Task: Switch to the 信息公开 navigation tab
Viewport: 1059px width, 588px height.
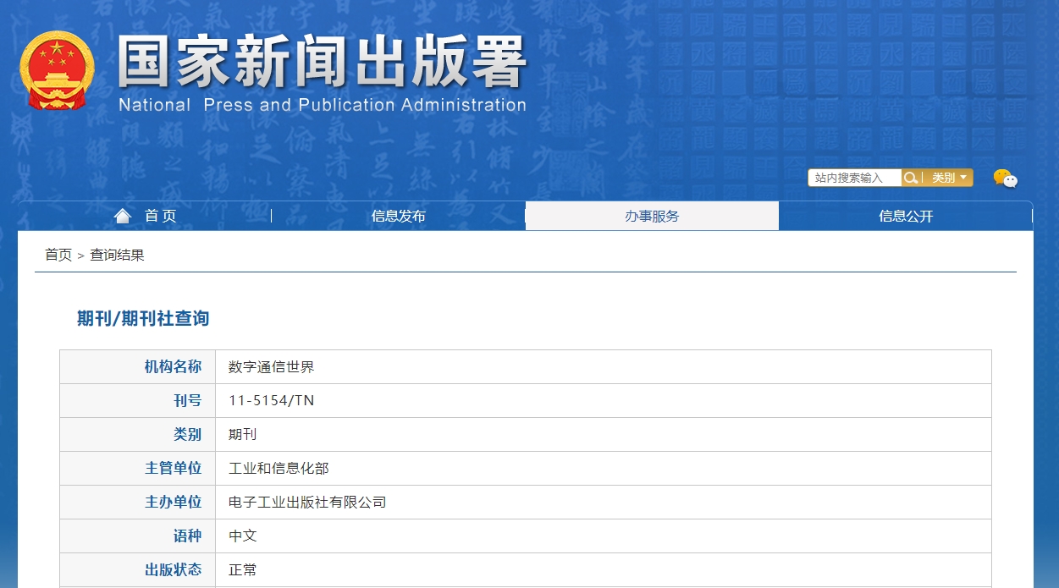Action: (x=906, y=216)
